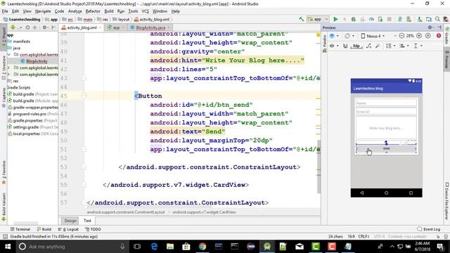Open the Tools menu
450x253 pixels.
pos(133,11)
